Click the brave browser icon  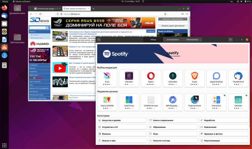195,76
